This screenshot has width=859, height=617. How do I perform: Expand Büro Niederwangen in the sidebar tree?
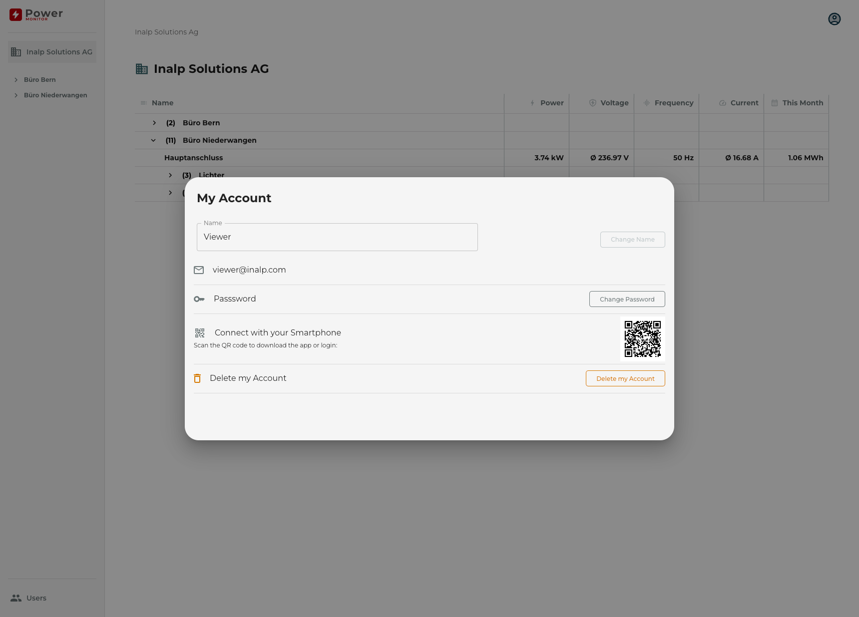(x=16, y=95)
